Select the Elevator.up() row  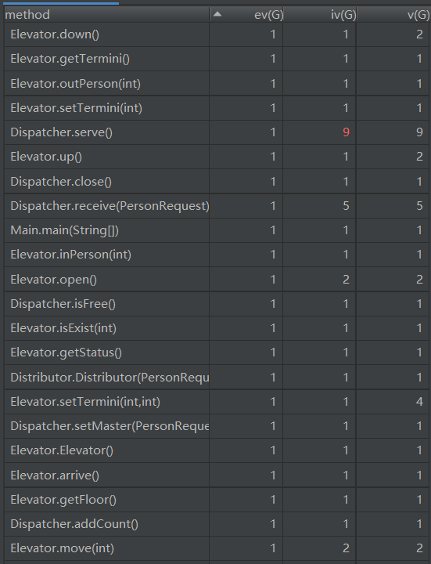tap(217, 157)
